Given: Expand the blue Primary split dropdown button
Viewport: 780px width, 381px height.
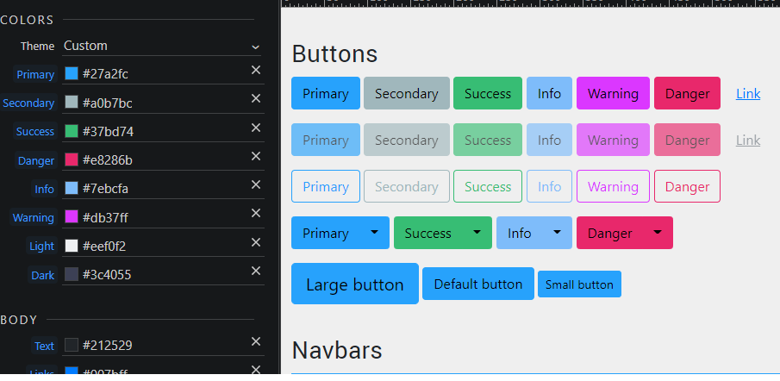Looking at the screenshot, I should click(374, 233).
